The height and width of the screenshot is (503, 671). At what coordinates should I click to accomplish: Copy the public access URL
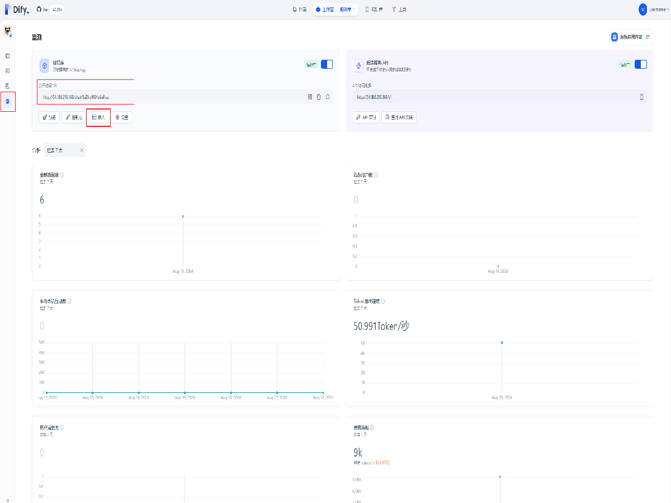(x=319, y=97)
